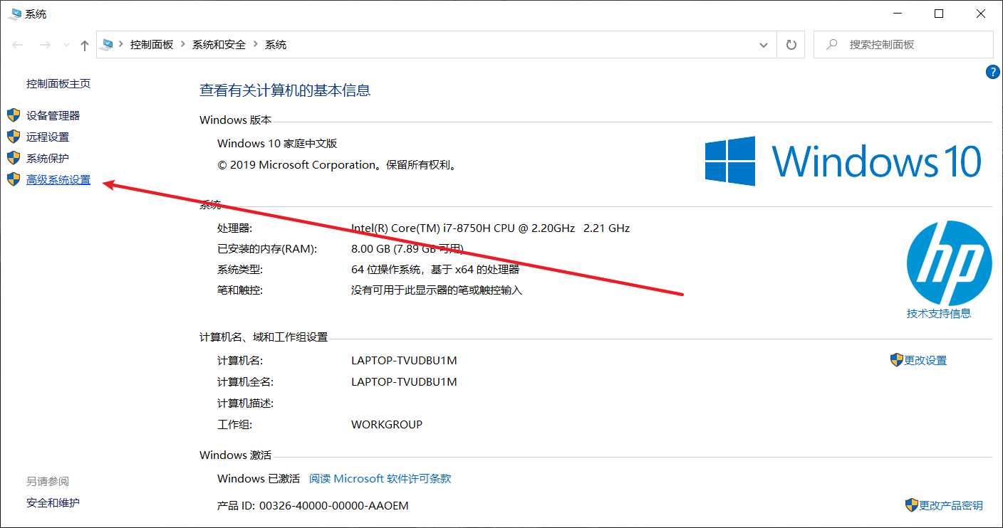The height and width of the screenshot is (528, 1003).
Task: Select 控制面板 in the breadcrumb path
Action: click(x=152, y=44)
